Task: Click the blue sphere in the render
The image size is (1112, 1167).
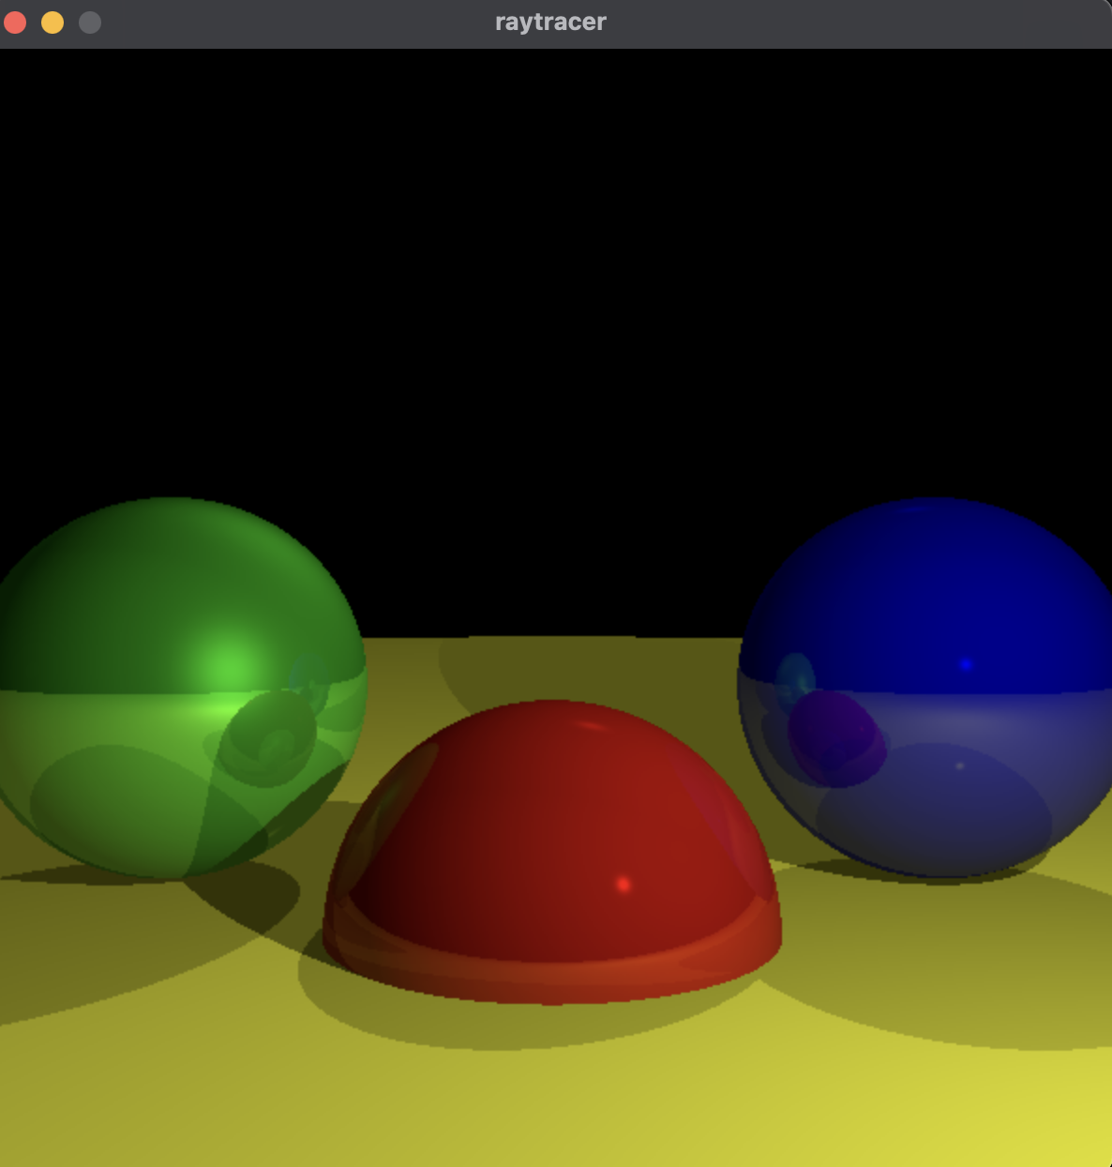Action: [926, 688]
